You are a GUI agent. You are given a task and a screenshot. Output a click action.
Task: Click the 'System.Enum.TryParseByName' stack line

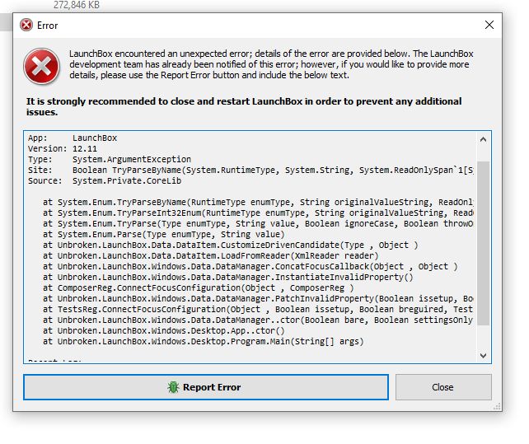coord(258,203)
